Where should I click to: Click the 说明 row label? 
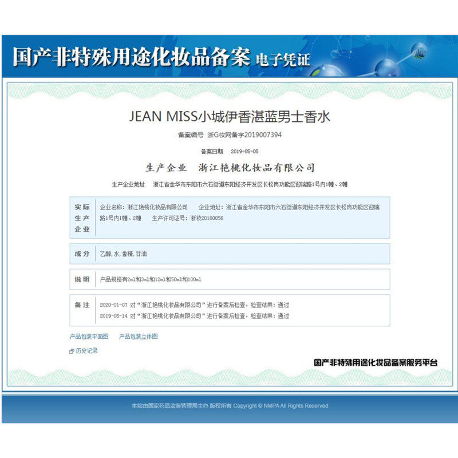click(82, 279)
